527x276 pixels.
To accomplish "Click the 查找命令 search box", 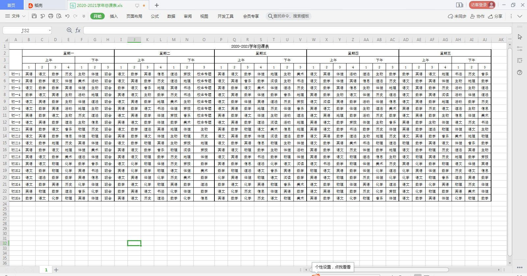I will pos(289,16).
